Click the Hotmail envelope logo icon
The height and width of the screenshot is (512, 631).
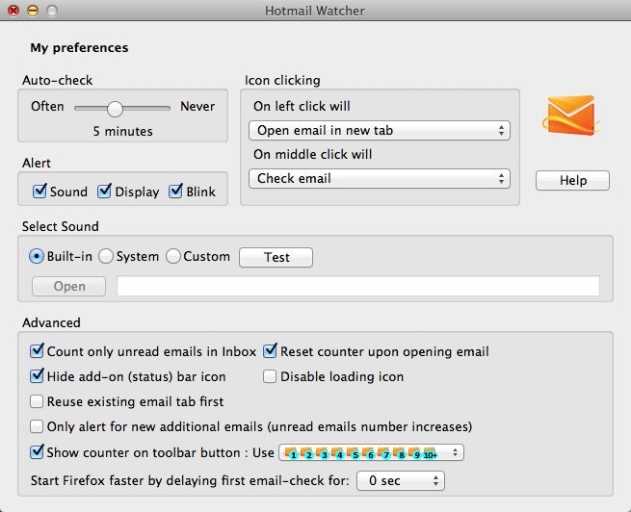[x=570, y=115]
